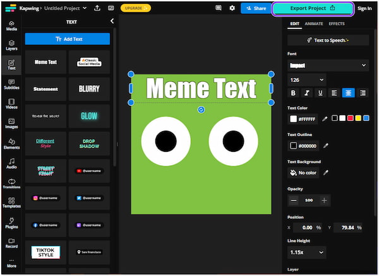Image resolution: width=379 pixels, height=276 pixels.
Task: Switch to the EFFECTS tab
Action: point(337,23)
